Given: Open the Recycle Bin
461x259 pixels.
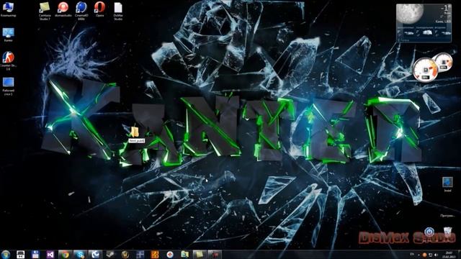Looking at the screenshot, I should [447, 232].
